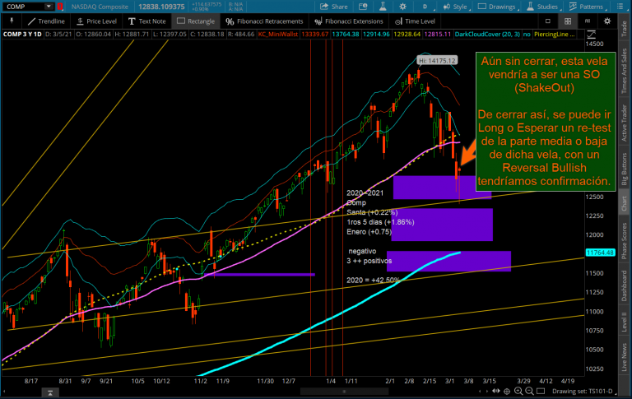Click the zoom selection rectangle icon
The width and height of the screenshot is (632, 399).
tap(541, 392)
